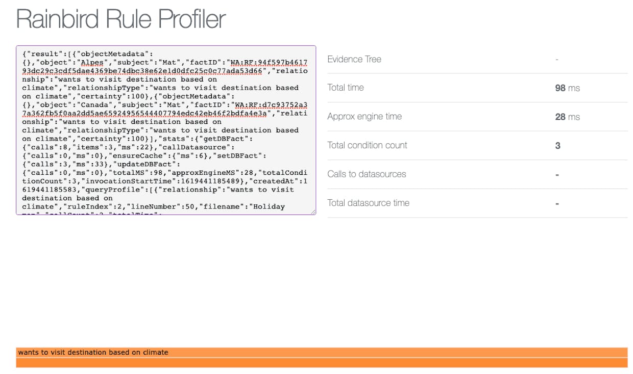
Task: Click the condition count value 3
Action: [x=557, y=146]
